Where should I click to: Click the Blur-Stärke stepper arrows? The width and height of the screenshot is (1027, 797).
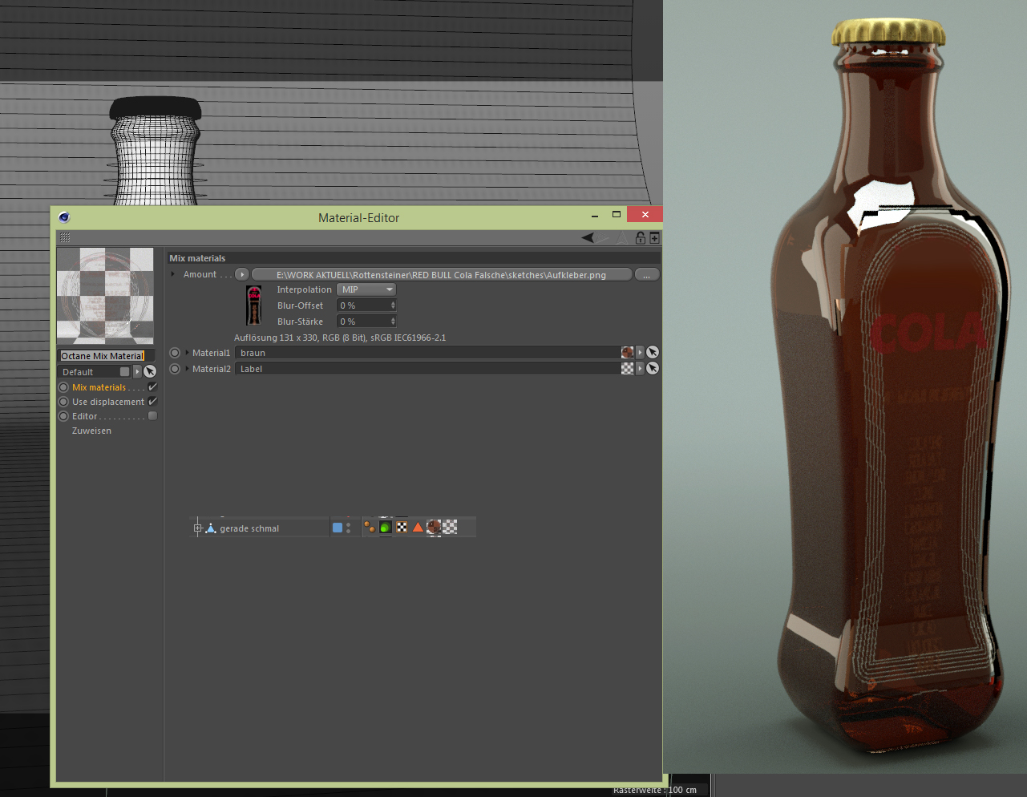coord(393,322)
